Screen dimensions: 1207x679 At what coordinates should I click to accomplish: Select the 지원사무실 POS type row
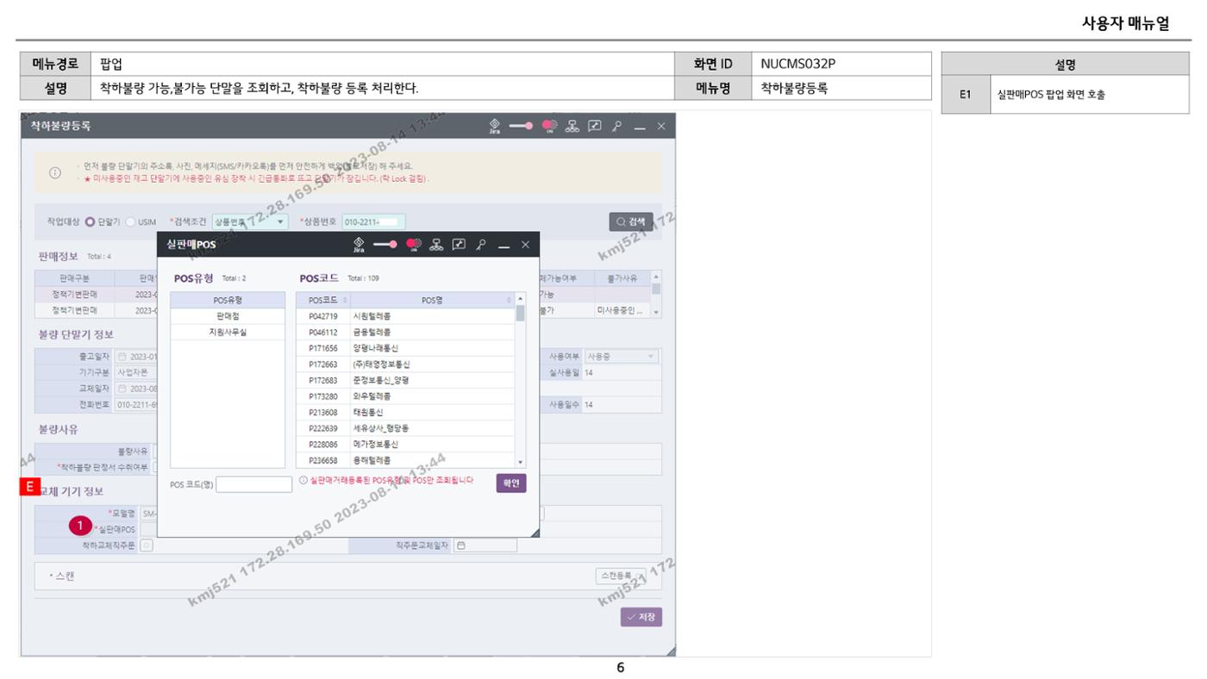[x=228, y=331]
